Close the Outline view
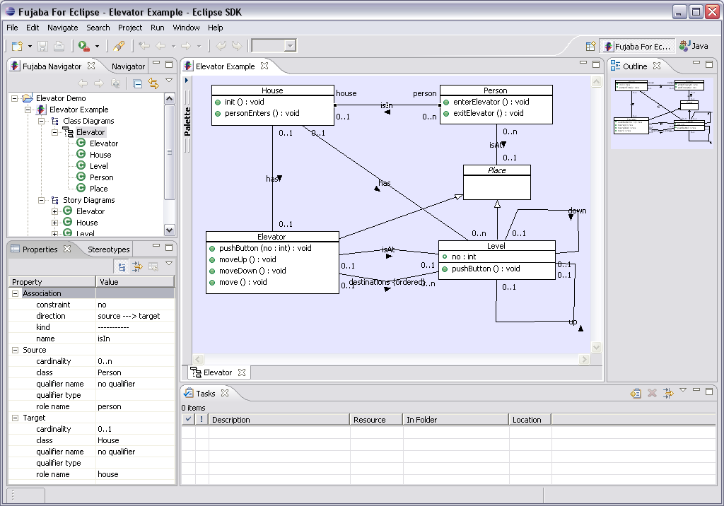The width and height of the screenshot is (724, 506). [x=657, y=66]
